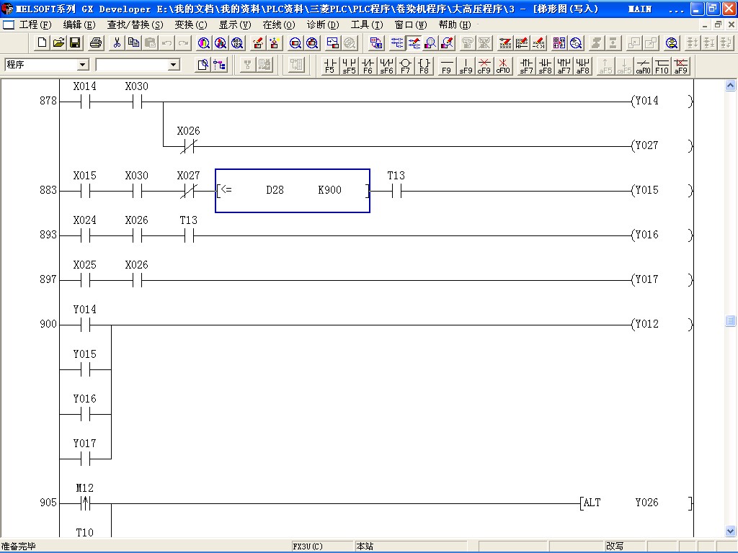
Task: Print the ladder program
Action: pos(96,43)
